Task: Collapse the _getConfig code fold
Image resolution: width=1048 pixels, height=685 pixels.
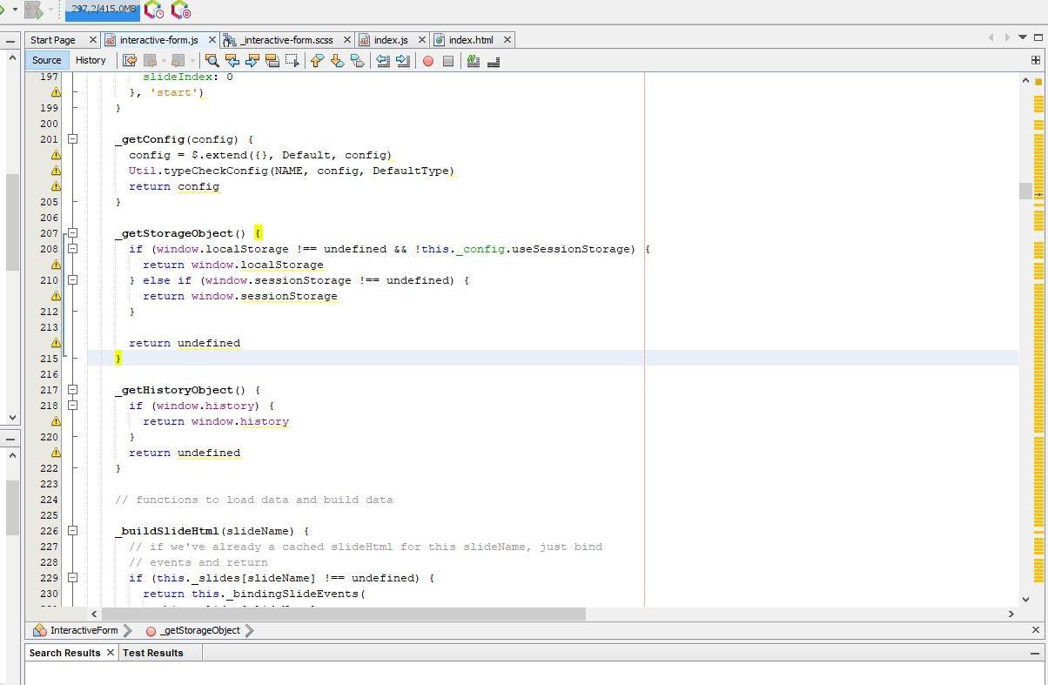Action: pyautogui.click(x=73, y=139)
